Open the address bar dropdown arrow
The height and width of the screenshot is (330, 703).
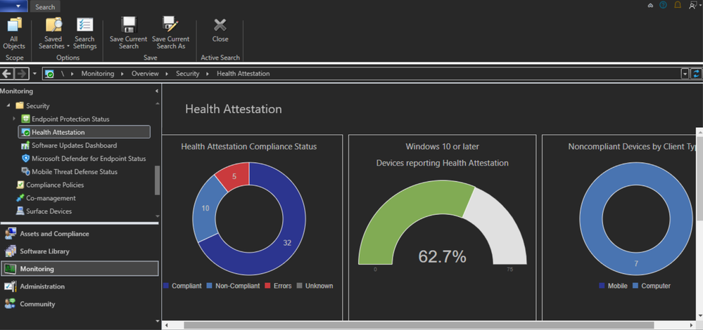click(685, 74)
